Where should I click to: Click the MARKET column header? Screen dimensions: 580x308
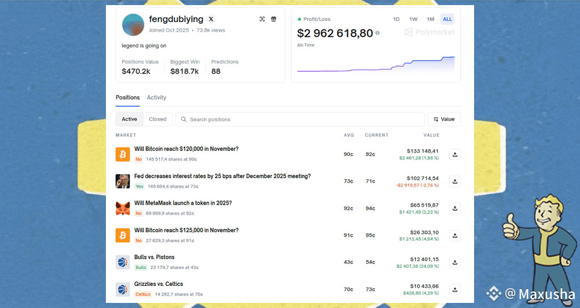pos(126,135)
